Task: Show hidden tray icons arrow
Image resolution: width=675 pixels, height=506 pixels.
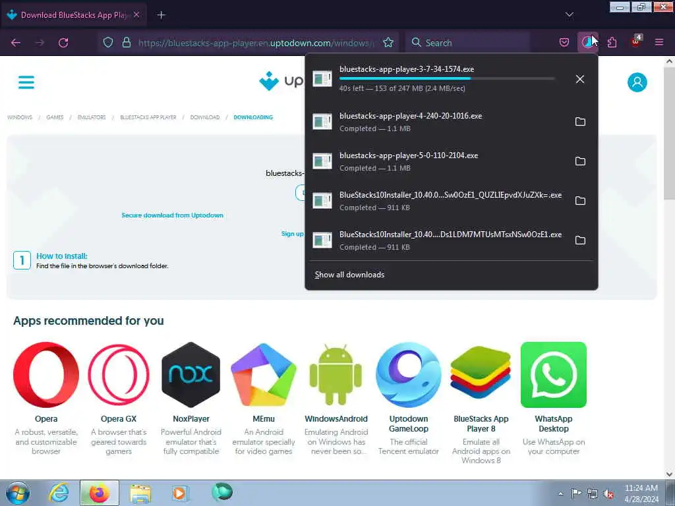Action: pos(560,493)
